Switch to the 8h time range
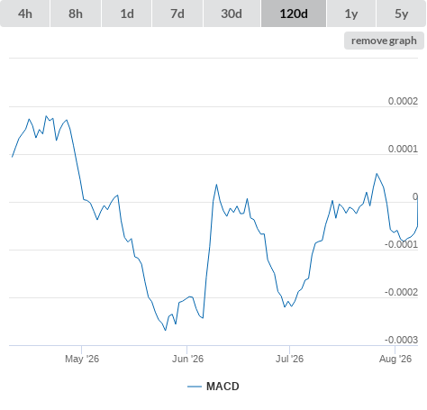 click(x=76, y=14)
